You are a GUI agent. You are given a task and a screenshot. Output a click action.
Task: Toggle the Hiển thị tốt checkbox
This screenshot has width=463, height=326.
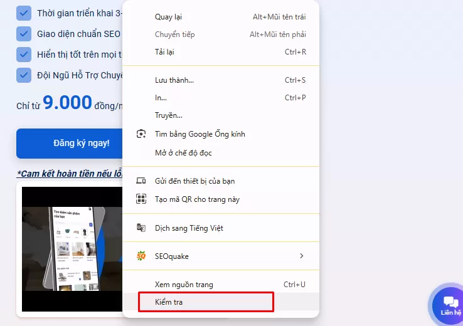[24, 55]
